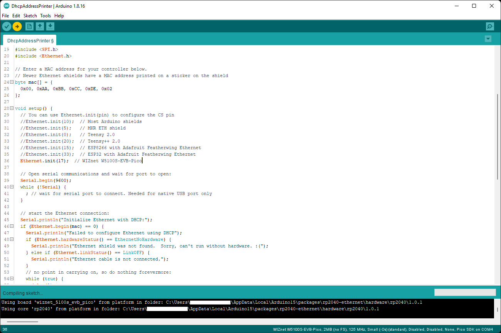The image size is (501, 333).
Task: Collapse the void setup() code block
Action: coord(12,108)
